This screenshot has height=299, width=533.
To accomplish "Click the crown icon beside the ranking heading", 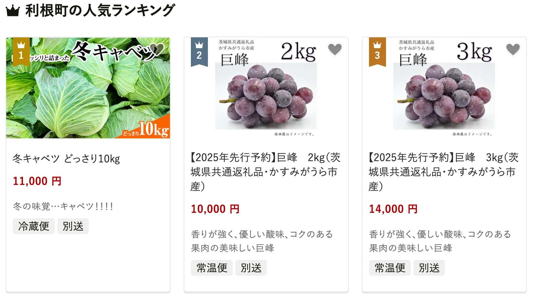I will point(13,11).
